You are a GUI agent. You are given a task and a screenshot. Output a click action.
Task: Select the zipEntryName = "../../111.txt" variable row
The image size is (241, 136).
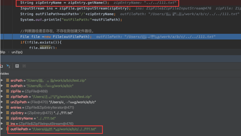click(x=33, y=118)
